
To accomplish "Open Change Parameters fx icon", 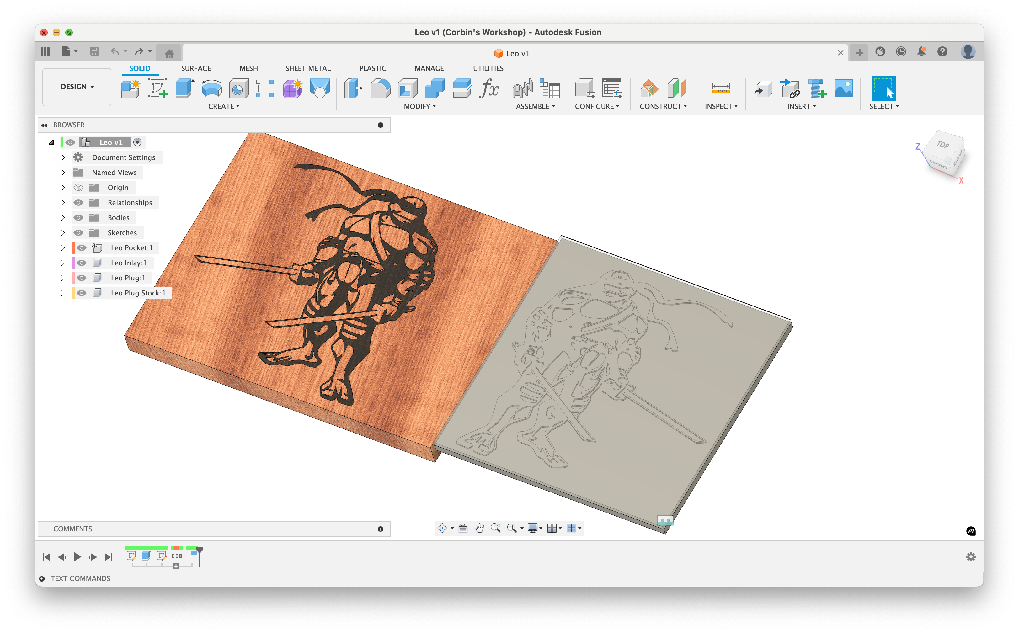I will click(488, 89).
